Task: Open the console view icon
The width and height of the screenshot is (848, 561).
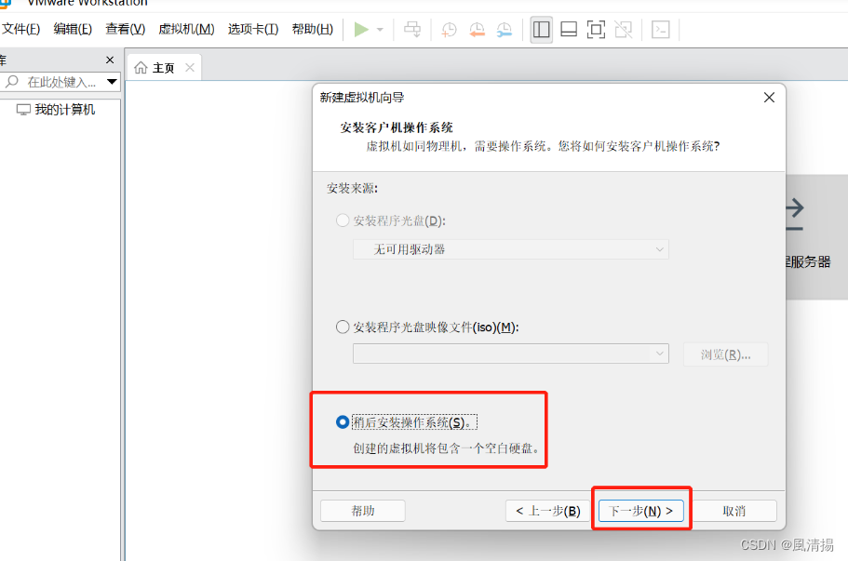Action: click(660, 29)
